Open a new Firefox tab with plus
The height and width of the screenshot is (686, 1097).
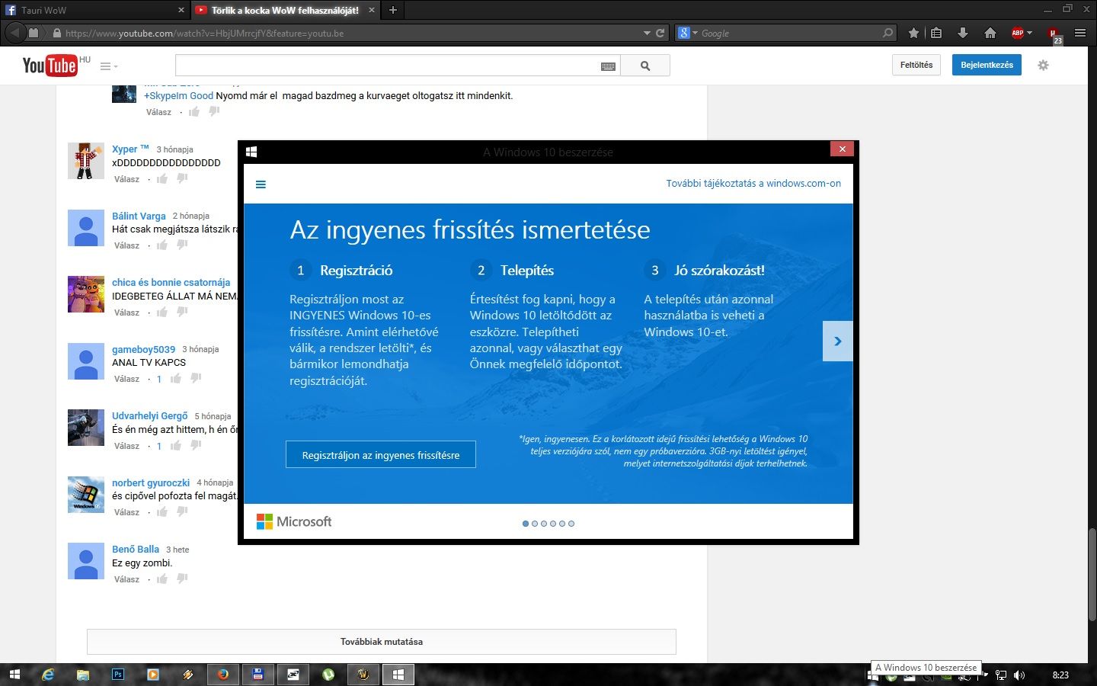coord(393,10)
